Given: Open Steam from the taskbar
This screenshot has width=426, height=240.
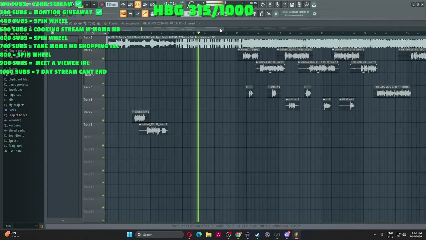Looking at the screenshot, I should click(x=257, y=235).
